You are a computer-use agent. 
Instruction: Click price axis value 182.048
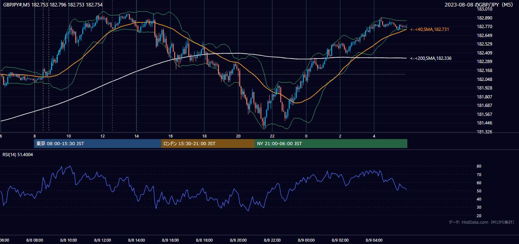click(484, 79)
